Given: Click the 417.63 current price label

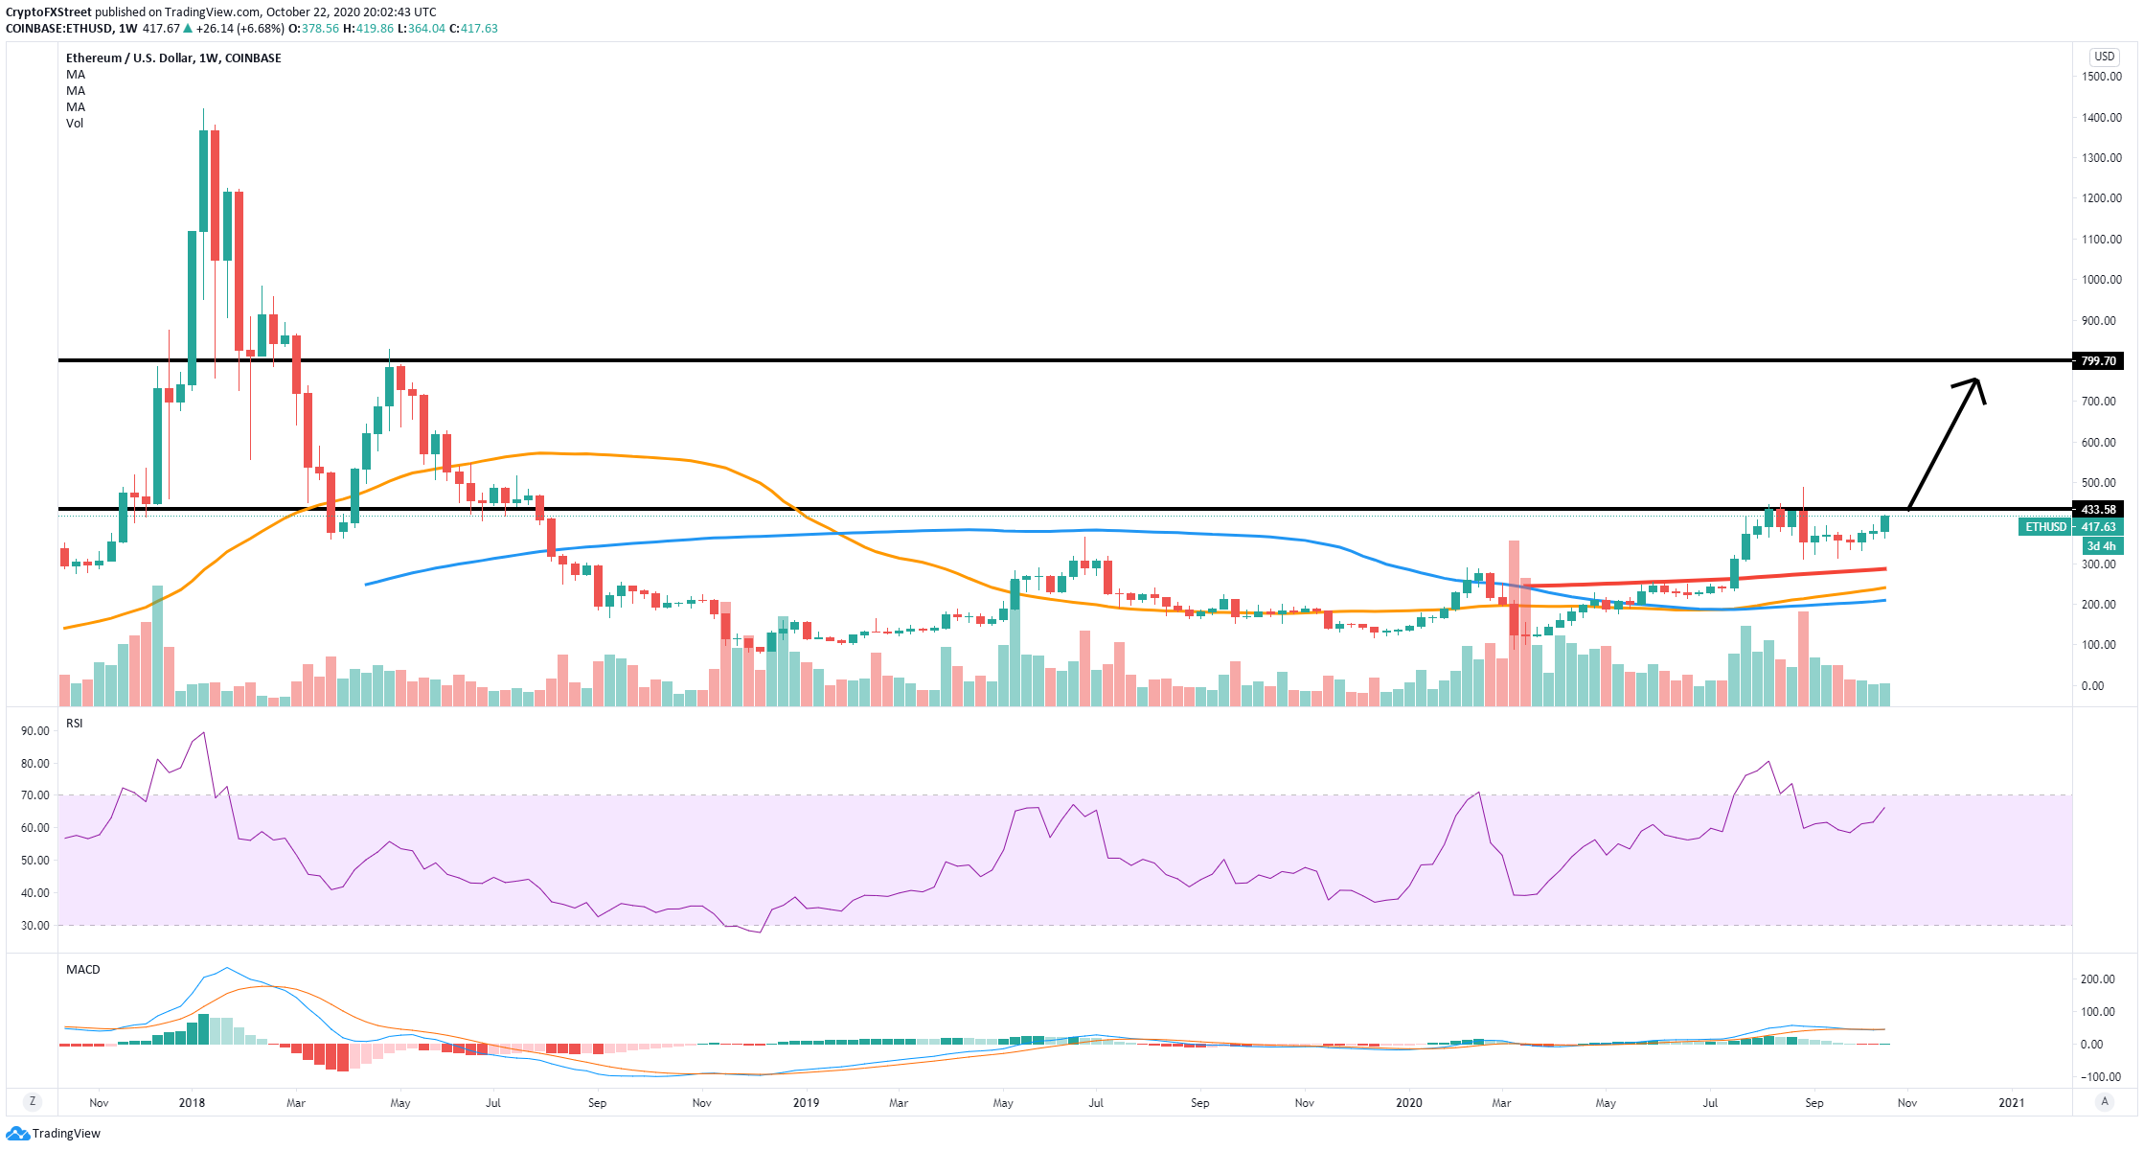Looking at the screenshot, I should click(x=2098, y=527).
